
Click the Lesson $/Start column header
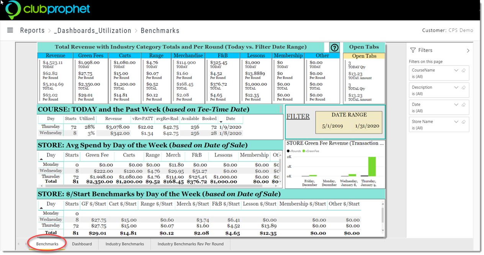coord(260,204)
